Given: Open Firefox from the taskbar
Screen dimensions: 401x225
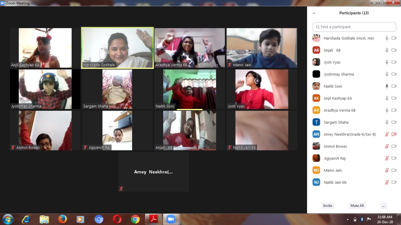Looking at the screenshot, I should pyautogui.click(x=62, y=219).
